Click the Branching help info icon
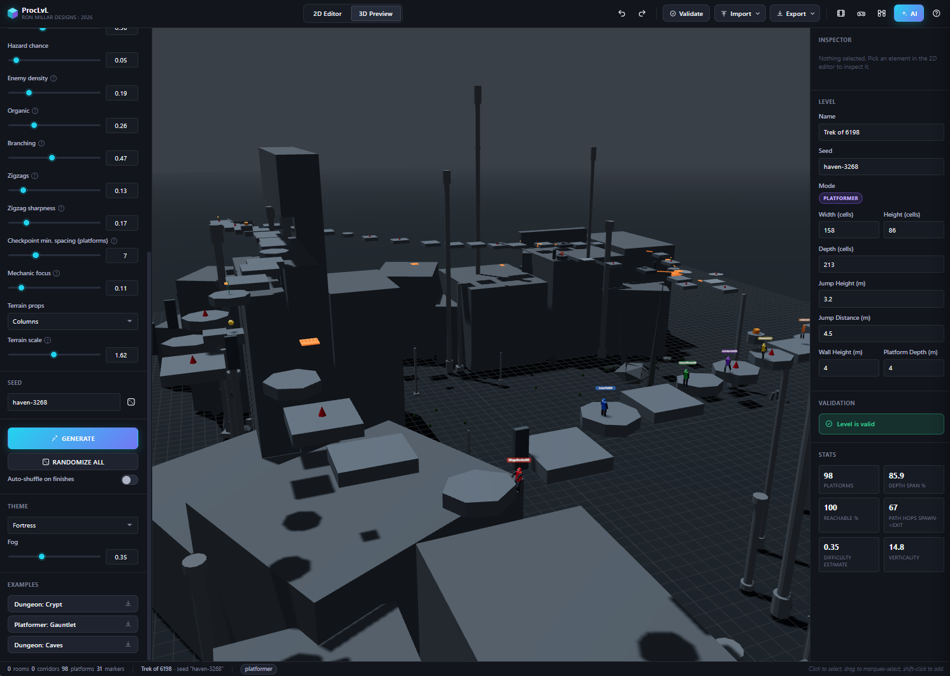Image resolution: width=950 pixels, height=676 pixels. [41, 143]
